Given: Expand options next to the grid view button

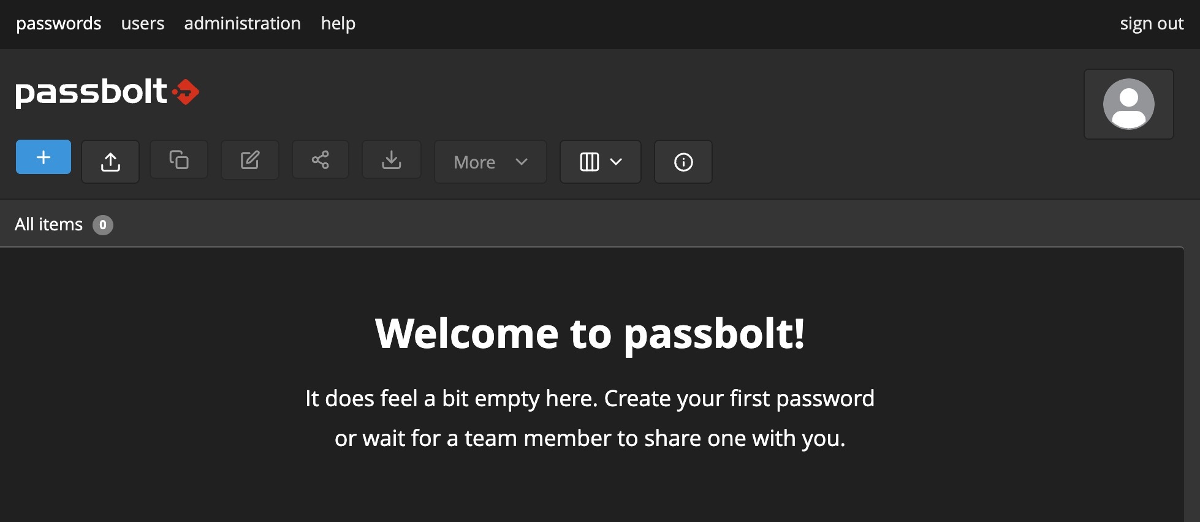Looking at the screenshot, I should (617, 162).
